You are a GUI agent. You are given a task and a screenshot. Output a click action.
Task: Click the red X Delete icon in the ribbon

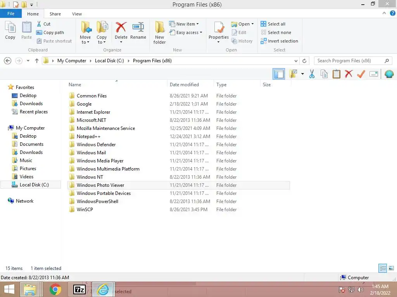(121, 27)
